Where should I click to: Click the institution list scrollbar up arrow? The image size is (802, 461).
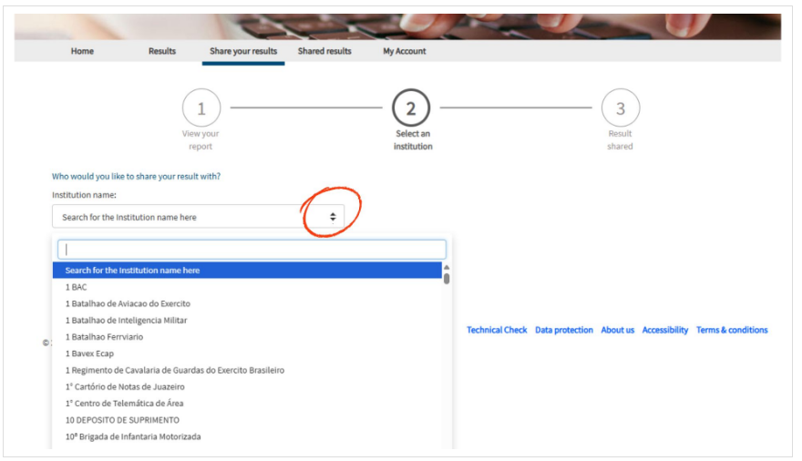(447, 267)
